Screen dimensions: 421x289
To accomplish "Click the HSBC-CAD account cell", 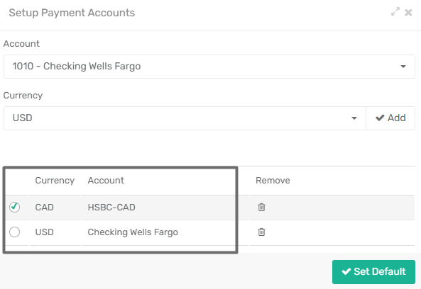I will (111, 208).
